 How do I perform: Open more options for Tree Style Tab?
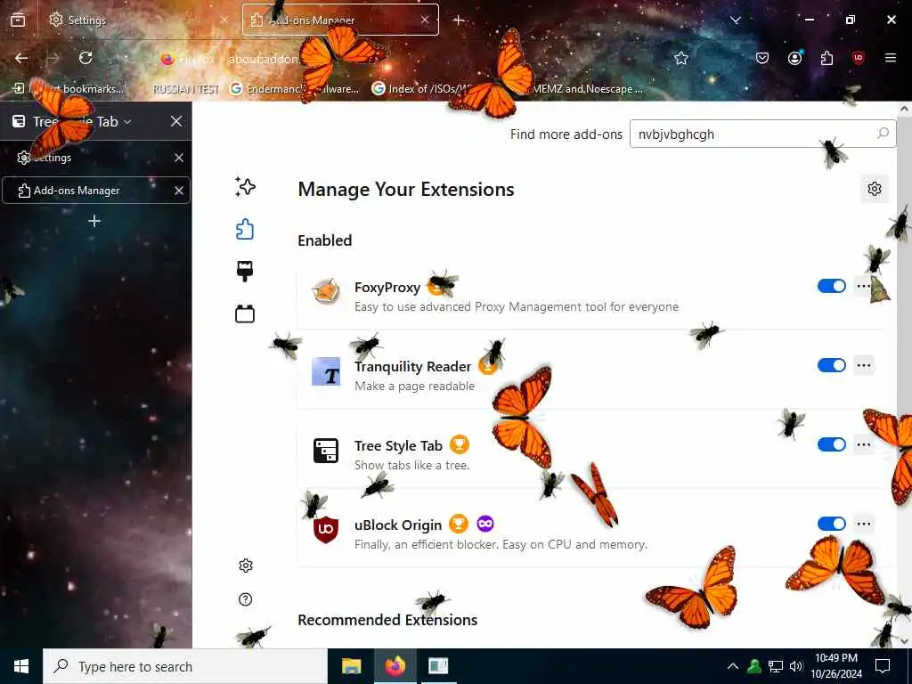click(x=864, y=444)
